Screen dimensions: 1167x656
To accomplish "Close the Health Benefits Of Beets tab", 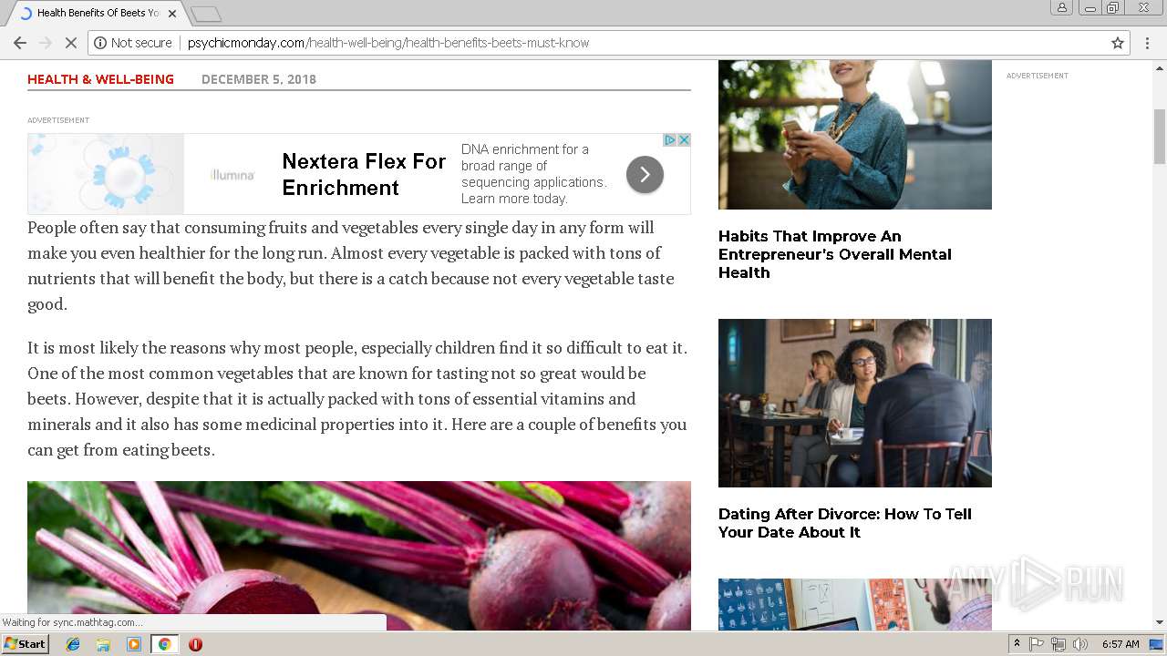I will click(x=171, y=14).
